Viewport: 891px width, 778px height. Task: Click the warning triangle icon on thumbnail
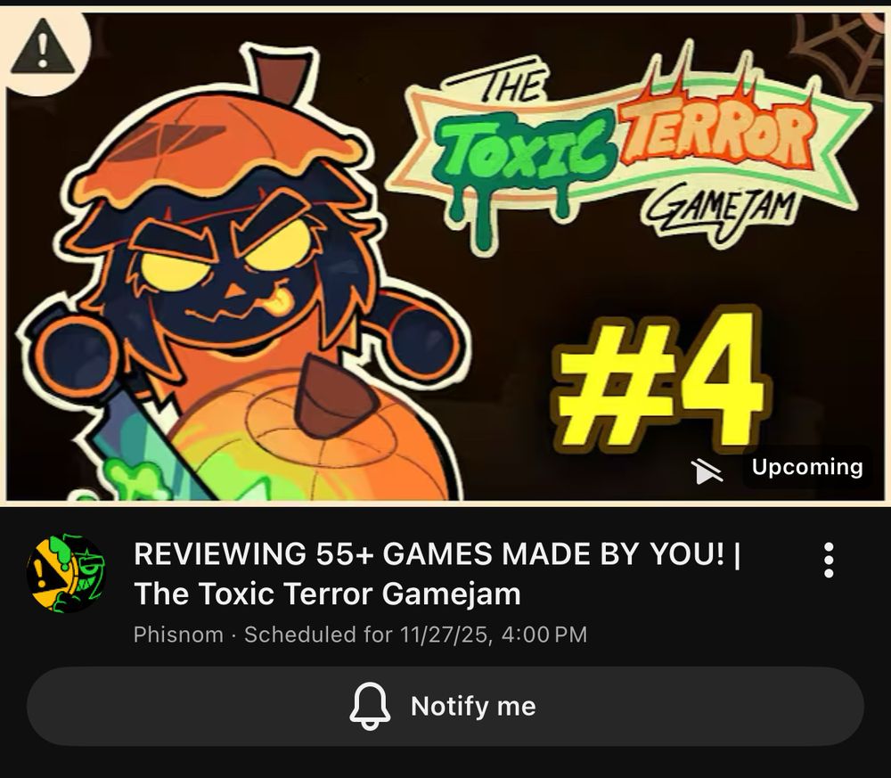click(42, 48)
